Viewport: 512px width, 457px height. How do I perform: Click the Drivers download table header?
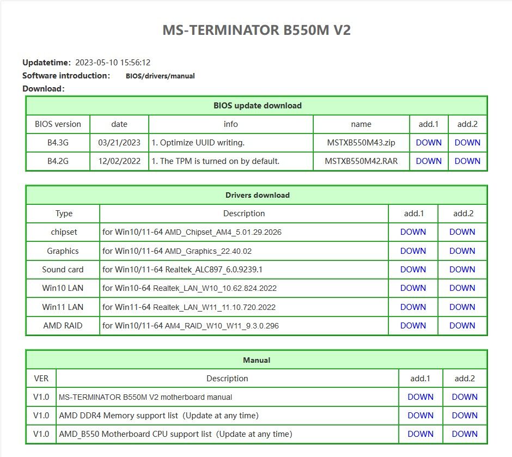[257, 195]
